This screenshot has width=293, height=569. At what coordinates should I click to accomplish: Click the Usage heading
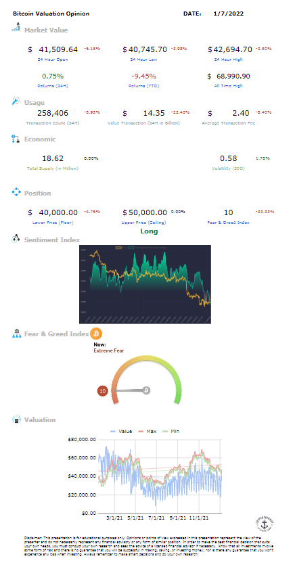[x=34, y=103]
